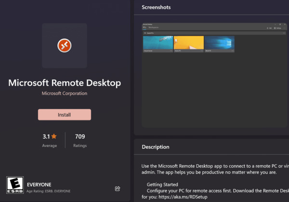Click the 709 ratings count

click(x=80, y=136)
